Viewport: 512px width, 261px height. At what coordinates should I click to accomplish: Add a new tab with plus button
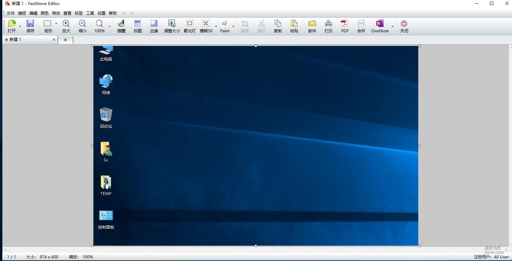(x=65, y=40)
